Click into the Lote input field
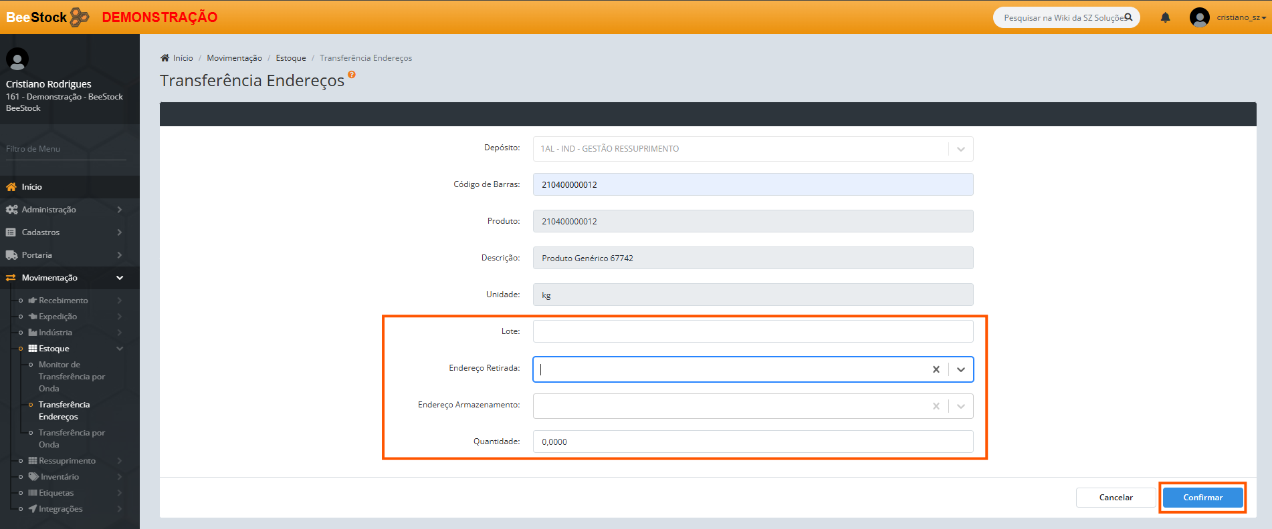This screenshot has width=1272, height=529. (x=752, y=331)
